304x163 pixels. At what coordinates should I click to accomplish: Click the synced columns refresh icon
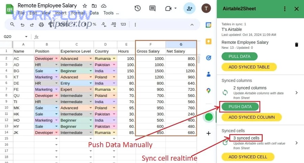pos(225,93)
